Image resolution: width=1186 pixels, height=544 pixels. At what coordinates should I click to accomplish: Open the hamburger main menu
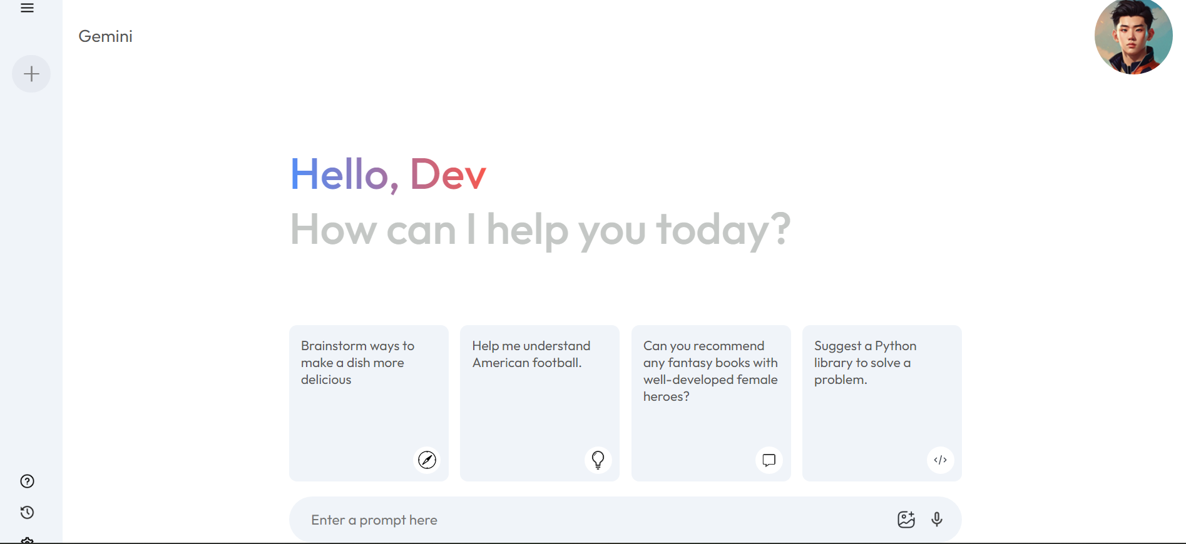coord(27,8)
